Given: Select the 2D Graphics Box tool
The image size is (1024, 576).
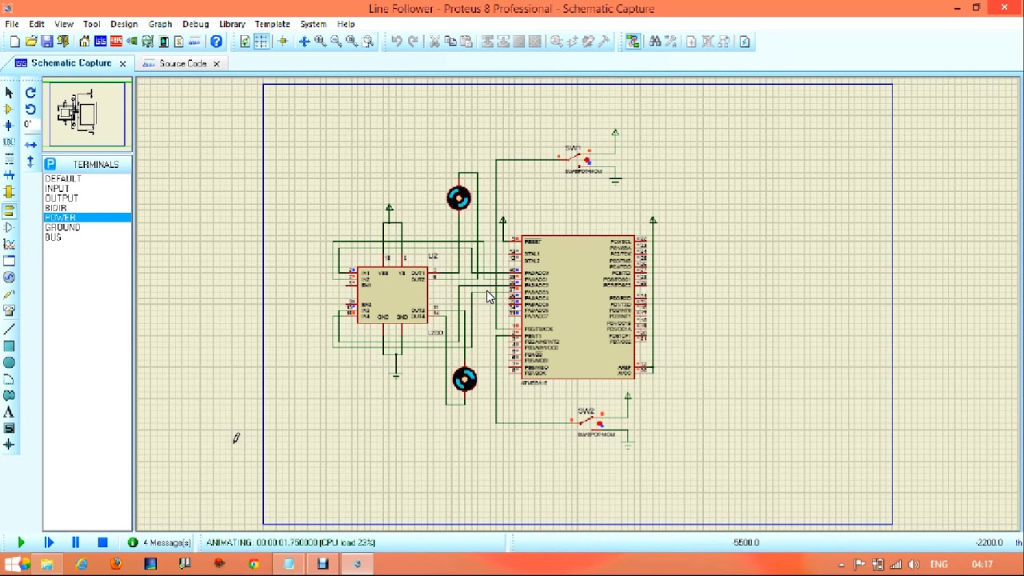Looking at the screenshot, I should tap(9, 346).
